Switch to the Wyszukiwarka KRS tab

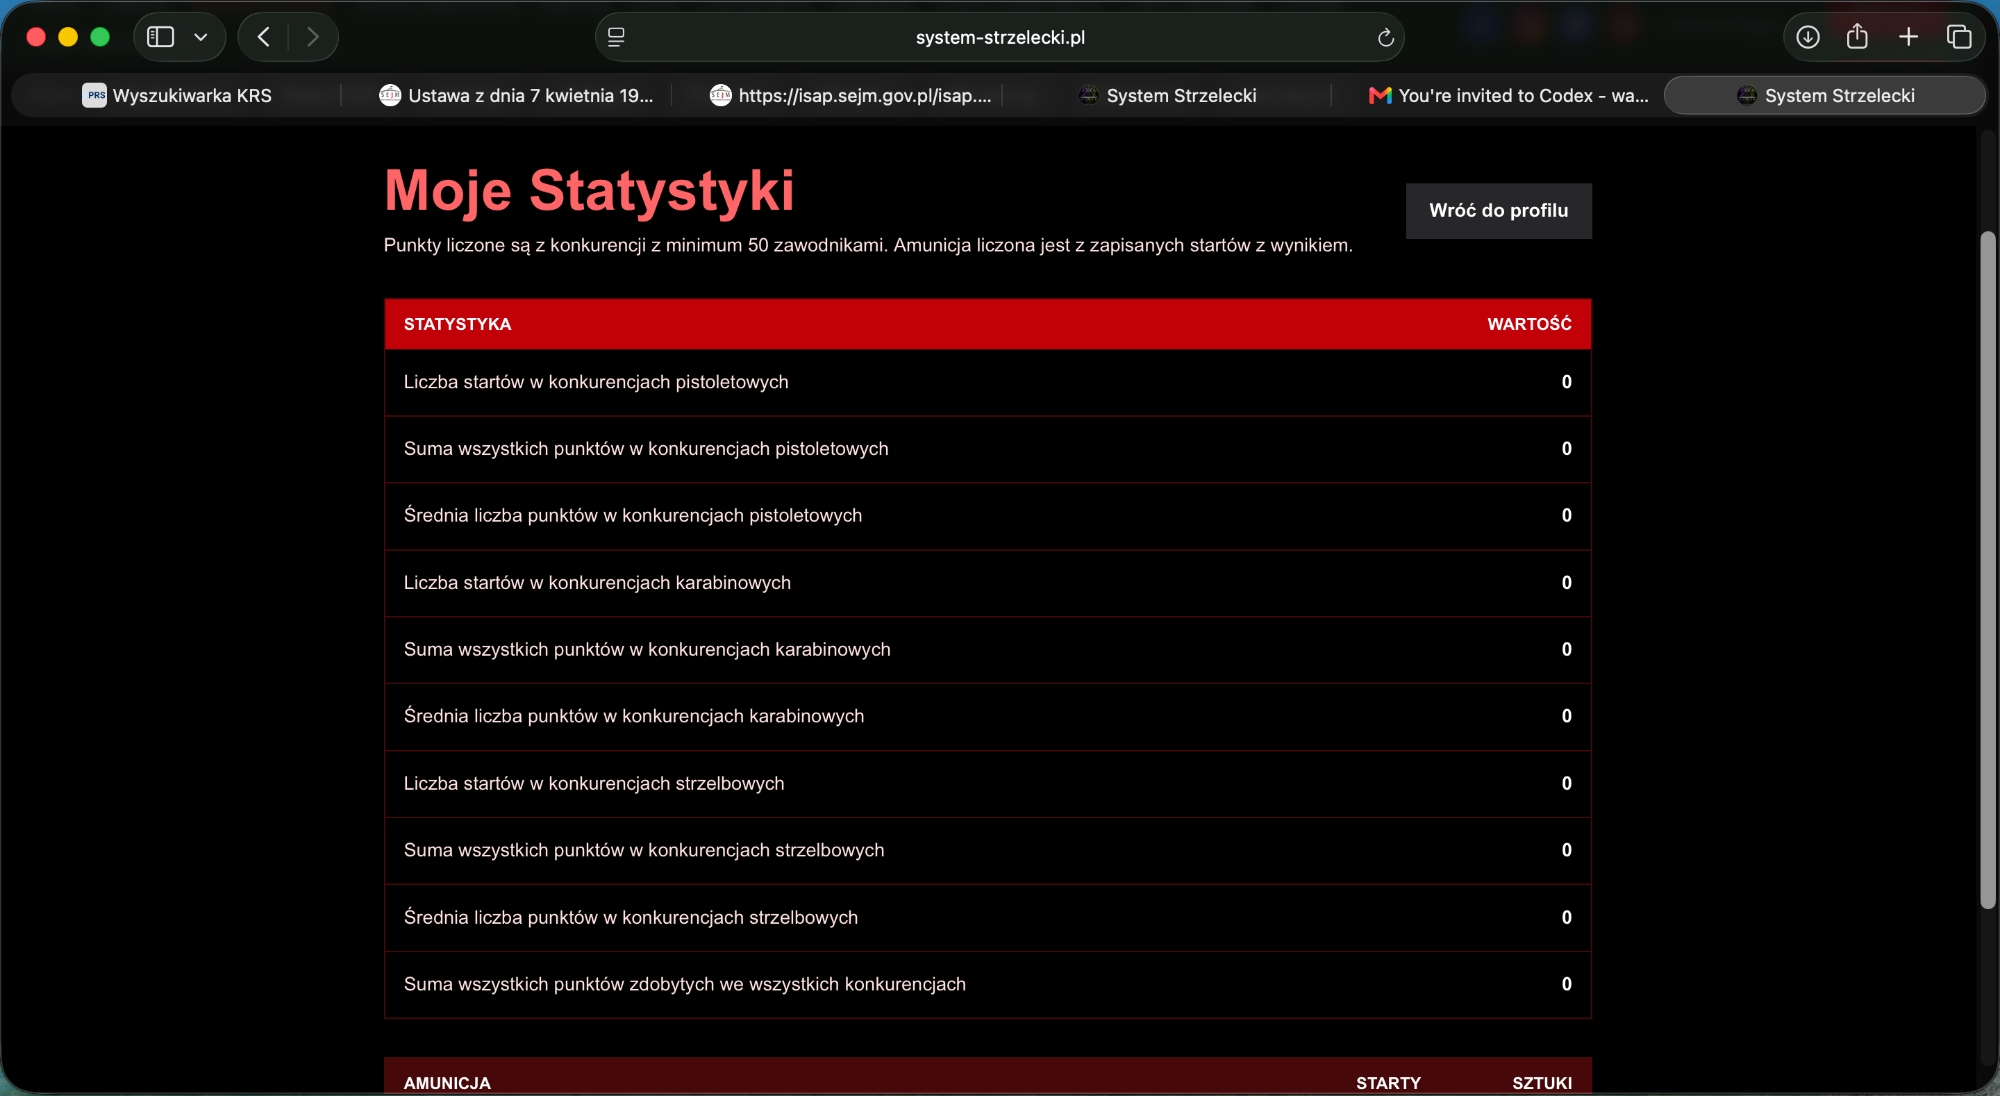[x=177, y=96]
